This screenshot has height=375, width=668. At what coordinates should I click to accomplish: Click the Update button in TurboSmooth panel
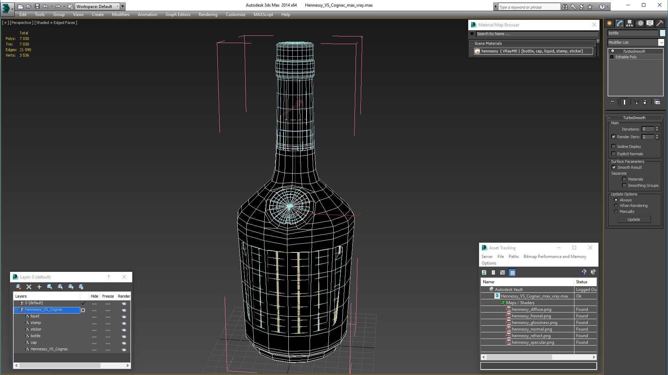click(x=634, y=219)
